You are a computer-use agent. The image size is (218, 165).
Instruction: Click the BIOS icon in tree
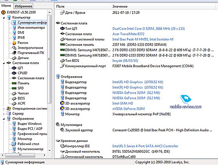pyautogui.click(x=14, y=98)
